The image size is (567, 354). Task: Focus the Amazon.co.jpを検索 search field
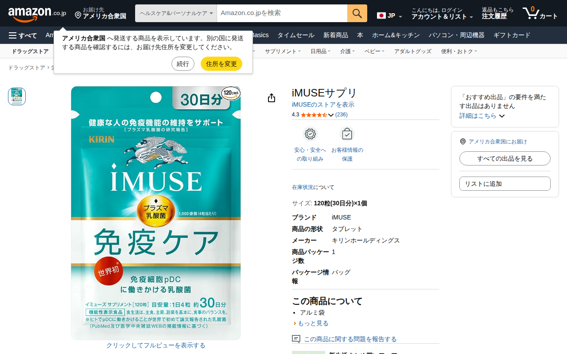[x=282, y=13]
